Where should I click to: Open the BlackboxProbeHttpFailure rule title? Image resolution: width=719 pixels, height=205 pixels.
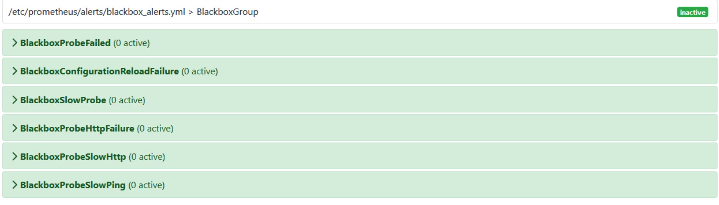tap(77, 128)
